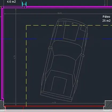Pick the cyan H-shaped symbol

pos(24,4)
